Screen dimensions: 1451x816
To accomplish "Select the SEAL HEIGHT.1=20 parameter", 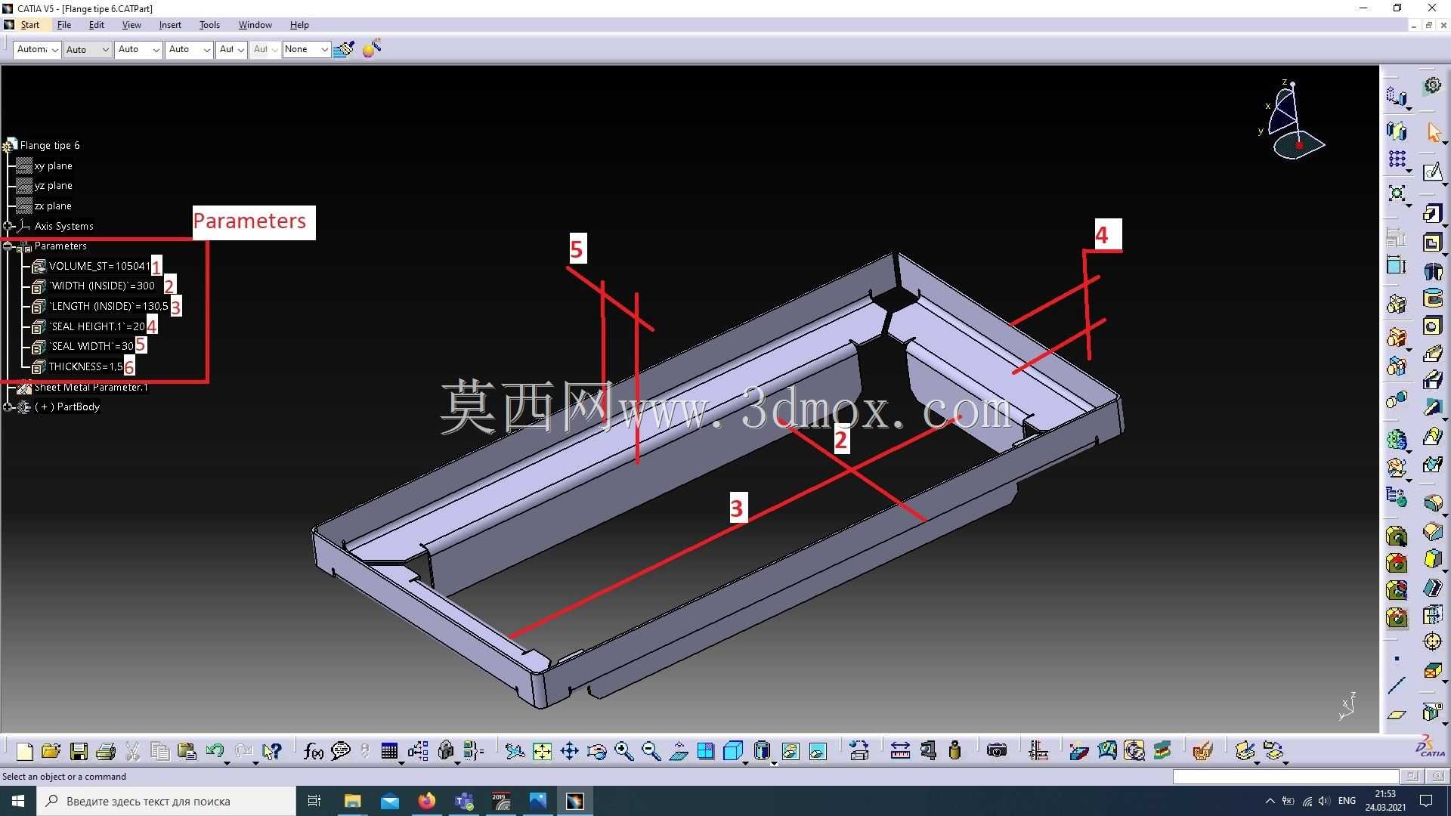I will pos(97,326).
